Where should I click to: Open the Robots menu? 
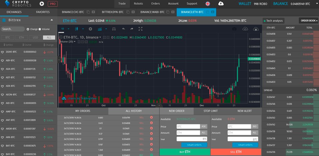[138, 4]
